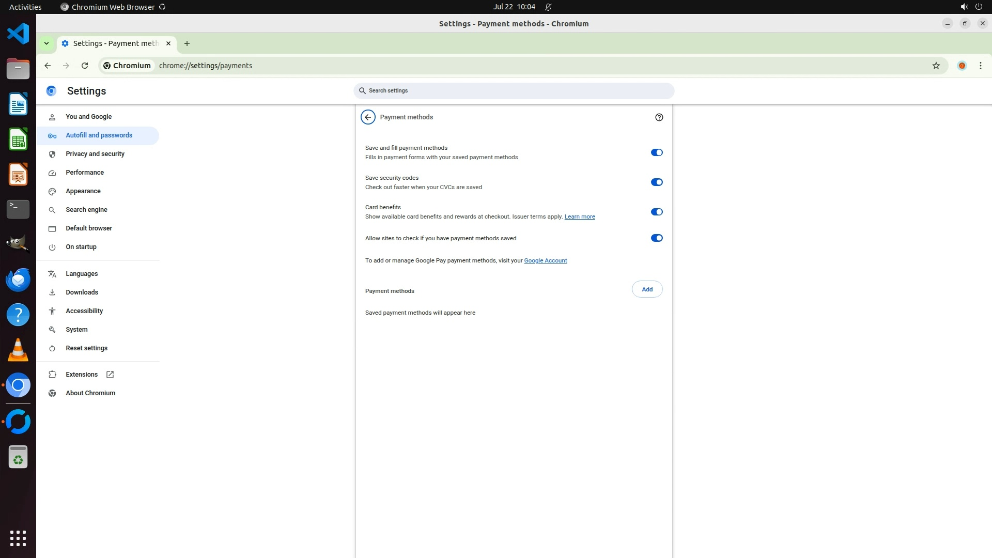Reload the settings page
Viewport: 992px width, 558px height.
(85, 66)
